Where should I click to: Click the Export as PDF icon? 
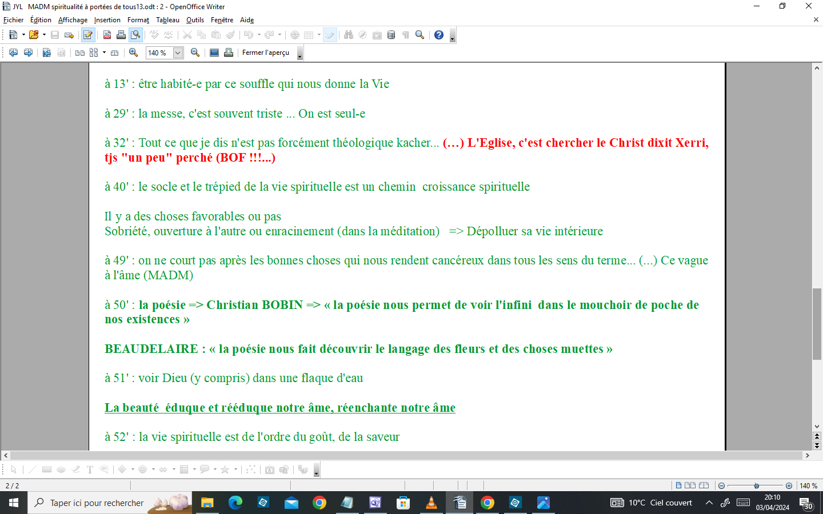107,35
